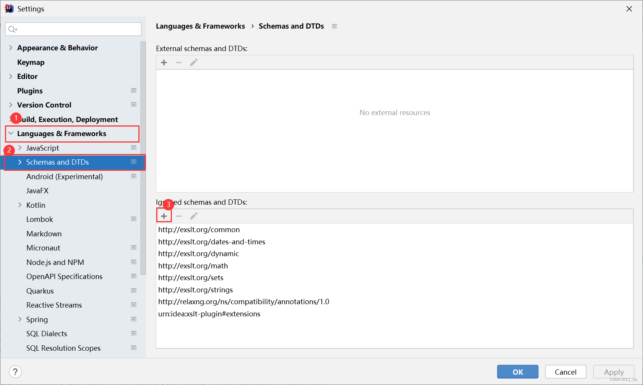The image size is (643, 385).
Task: Expand the Spring node arrow
Action: coord(20,319)
